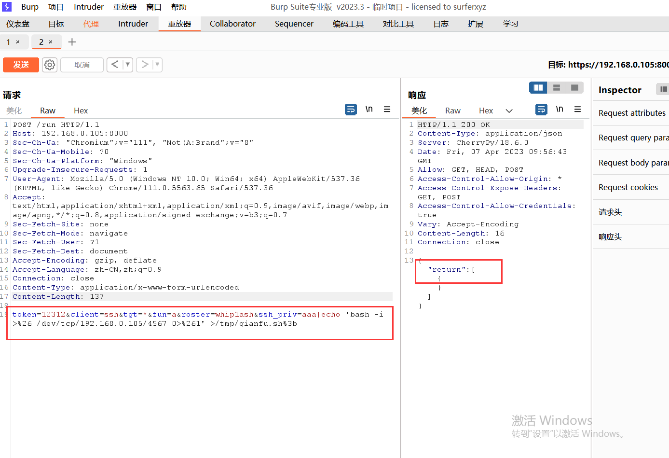669x458 pixels.
Task: Open the Burp menu
Action: tap(30, 7)
